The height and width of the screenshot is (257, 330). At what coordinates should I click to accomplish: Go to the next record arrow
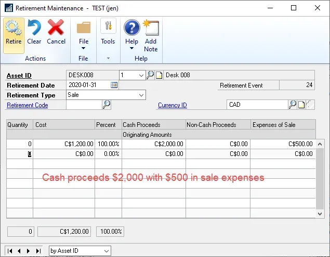[x=28, y=251]
